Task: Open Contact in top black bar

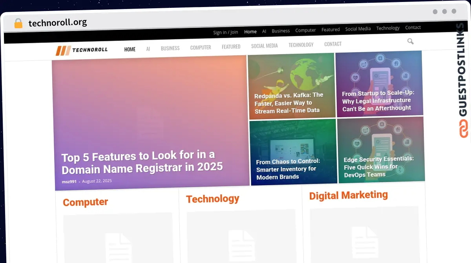Action: (413, 27)
